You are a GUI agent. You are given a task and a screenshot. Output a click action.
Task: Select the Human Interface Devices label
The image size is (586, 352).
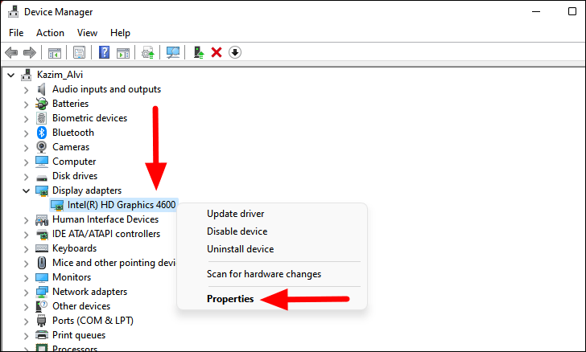point(105,219)
